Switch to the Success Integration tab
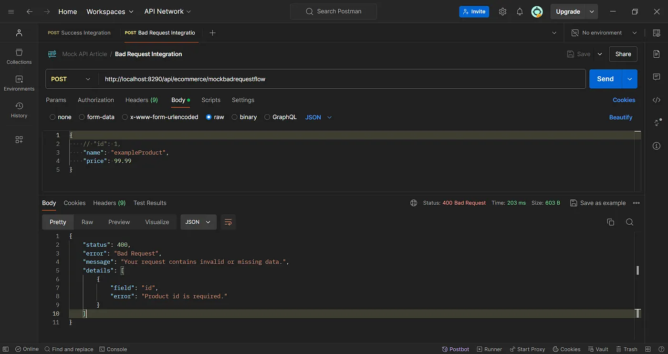The image size is (668, 354). [x=79, y=32]
